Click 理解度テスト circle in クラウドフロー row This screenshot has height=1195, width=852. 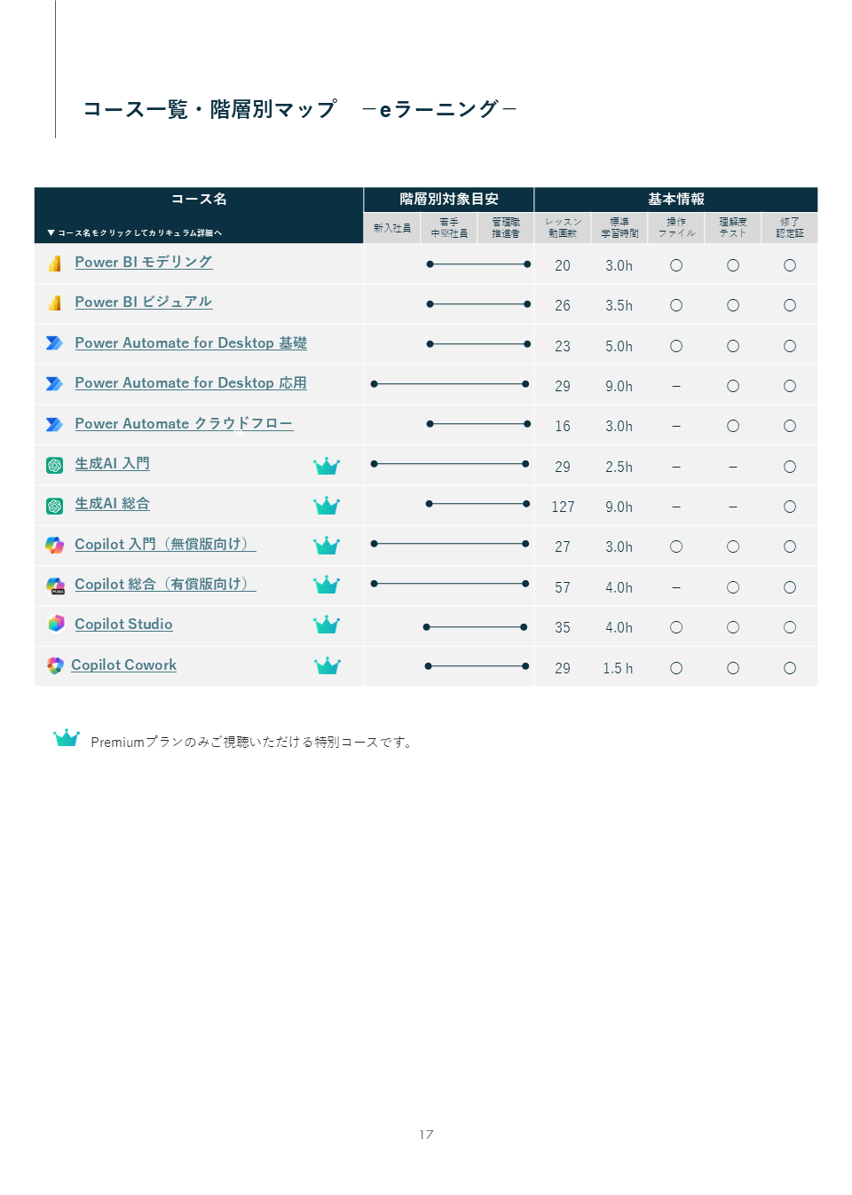point(733,426)
